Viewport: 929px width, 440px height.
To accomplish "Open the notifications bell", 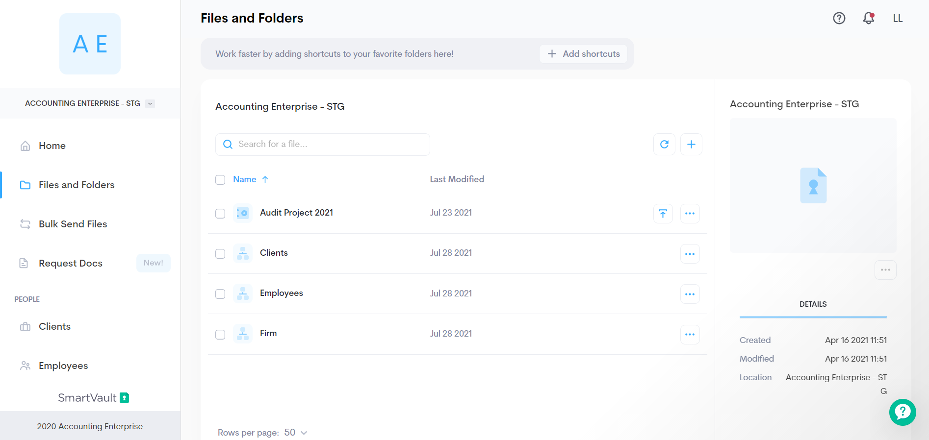I will pyautogui.click(x=868, y=18).
